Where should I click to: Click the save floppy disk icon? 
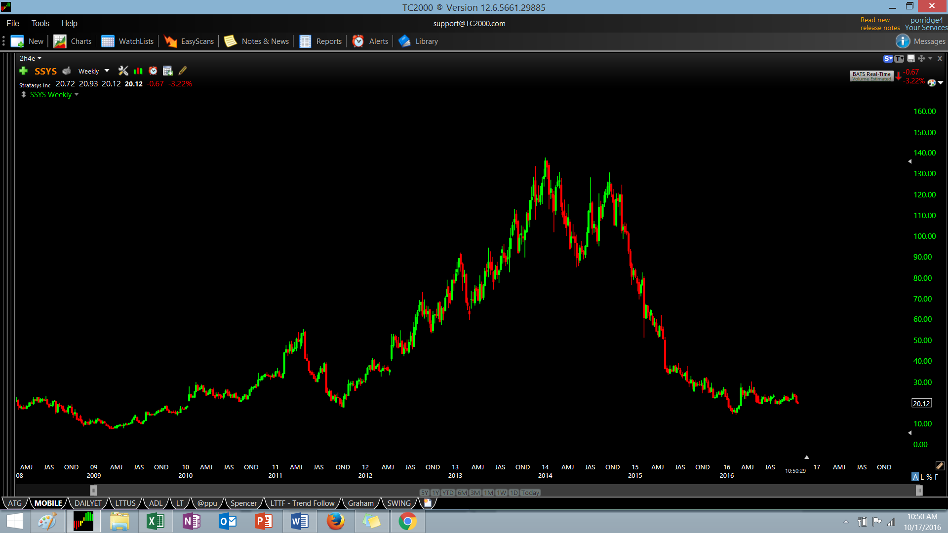coord(911,59)
